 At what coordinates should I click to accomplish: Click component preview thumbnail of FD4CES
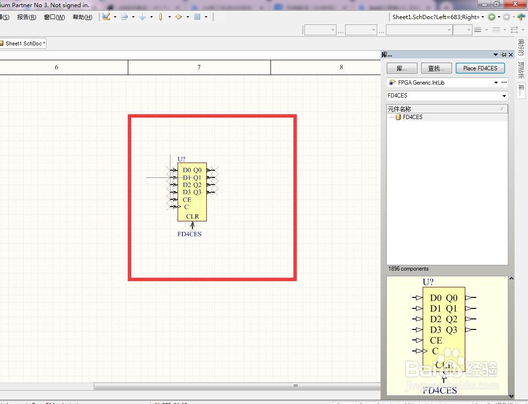click(447, 336)
